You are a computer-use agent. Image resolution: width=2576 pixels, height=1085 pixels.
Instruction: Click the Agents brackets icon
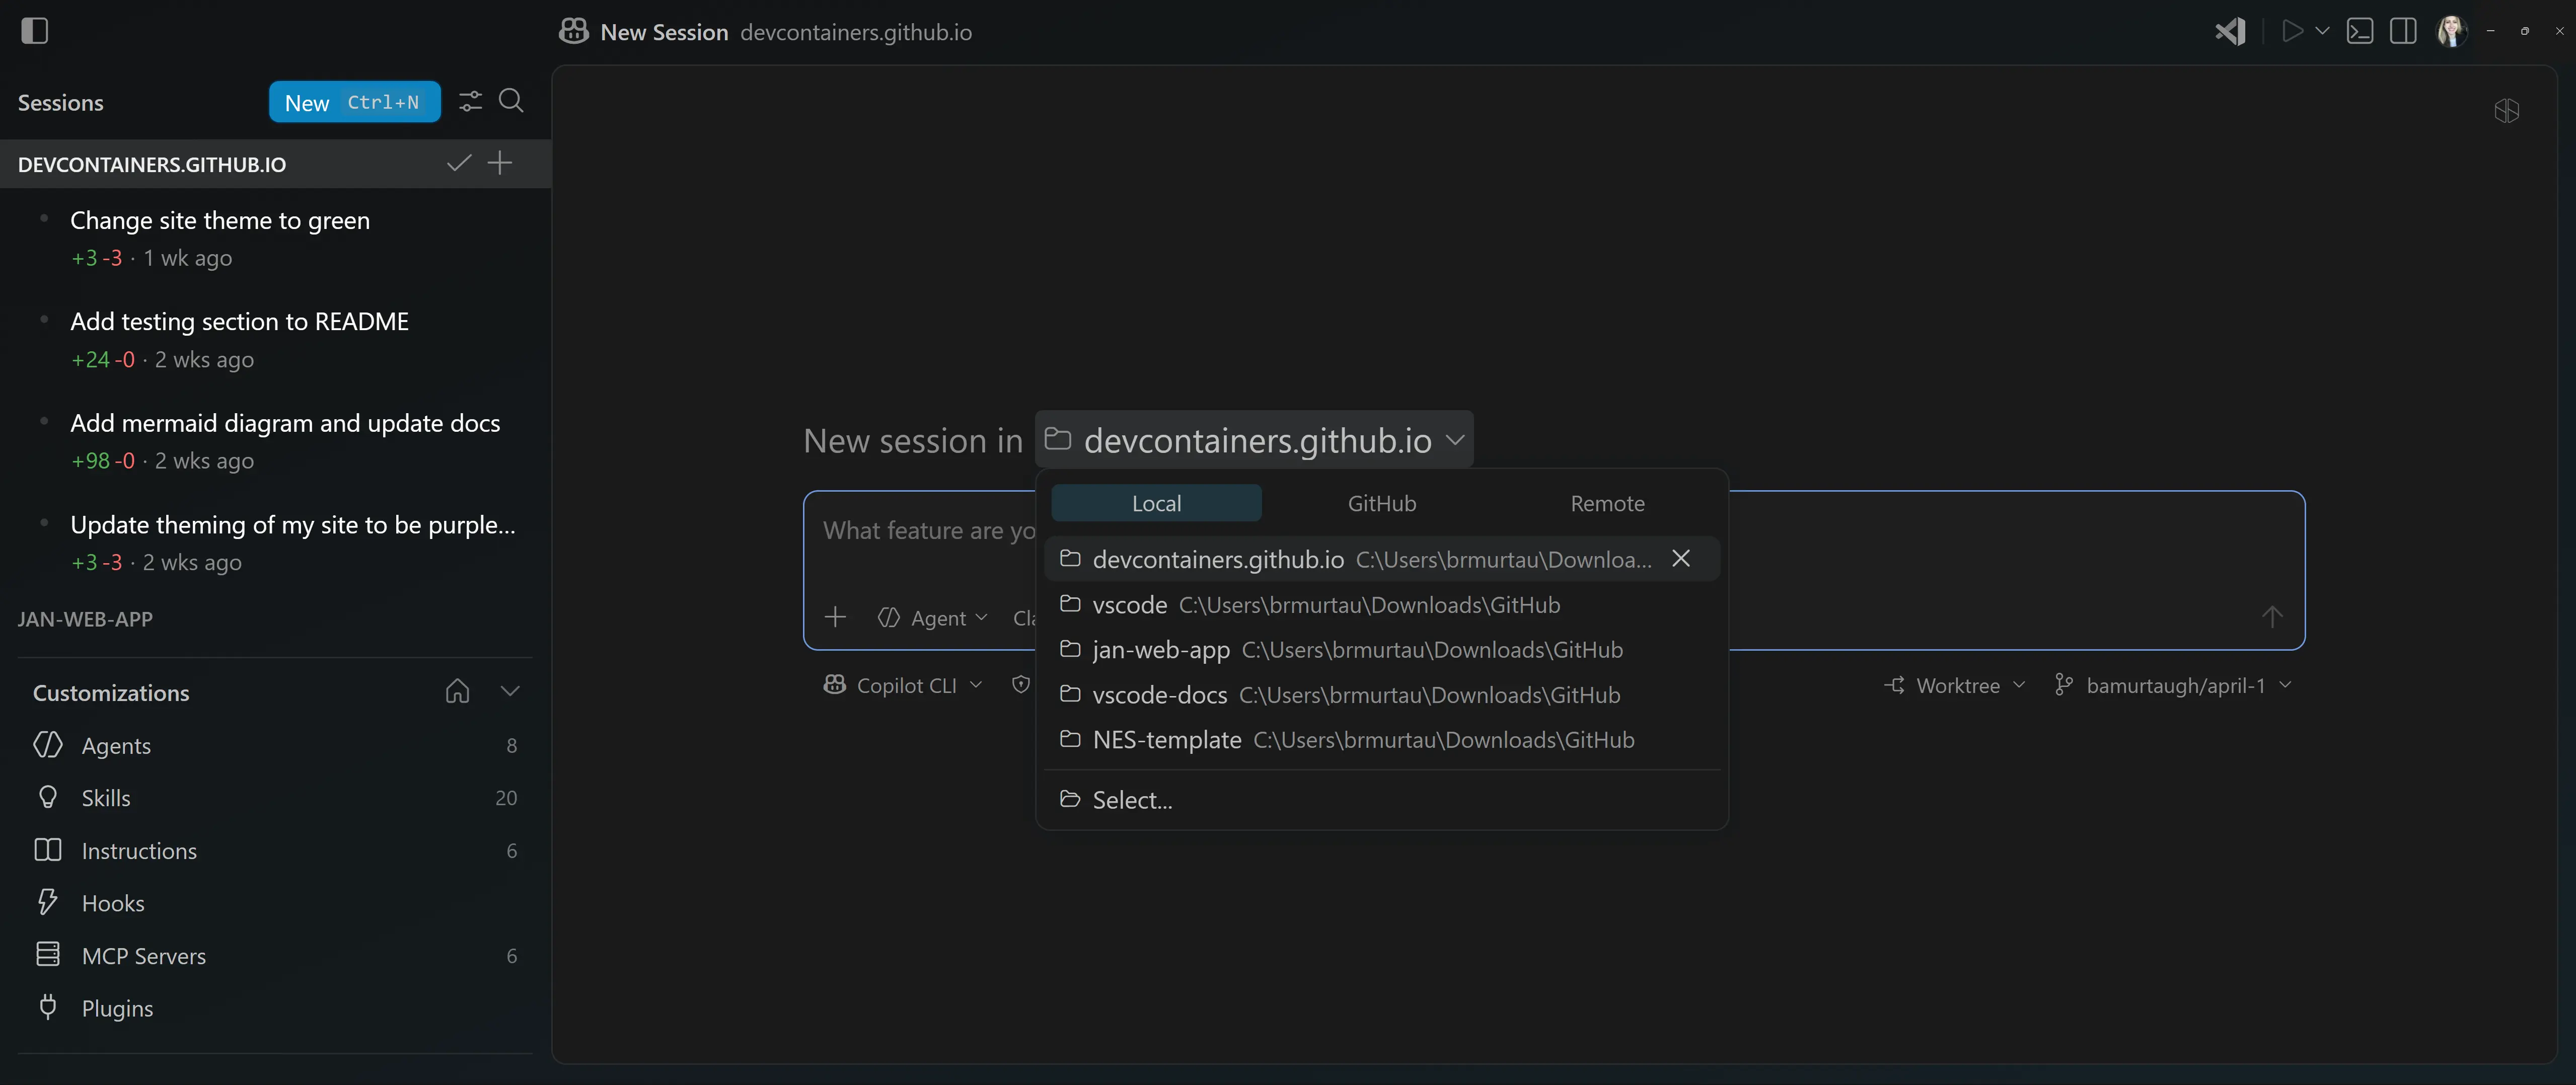point(48,744)
